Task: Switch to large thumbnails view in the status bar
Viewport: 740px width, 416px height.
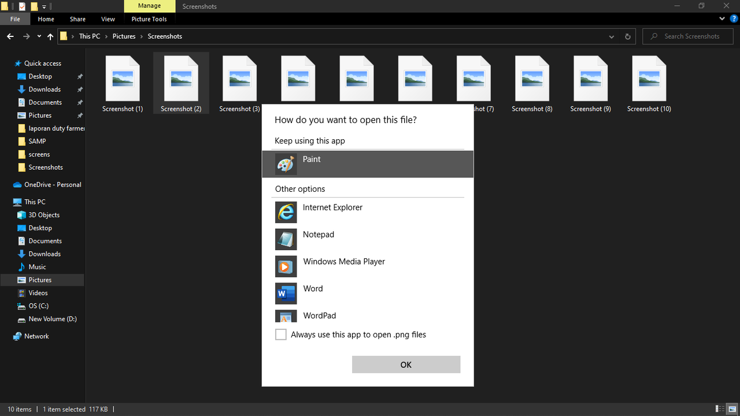Action: (732, 409)
